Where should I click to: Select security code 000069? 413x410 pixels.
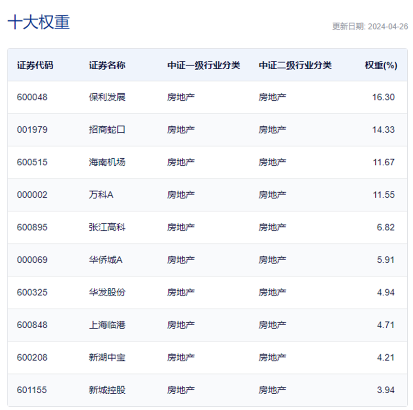click(x=32, y=260)
